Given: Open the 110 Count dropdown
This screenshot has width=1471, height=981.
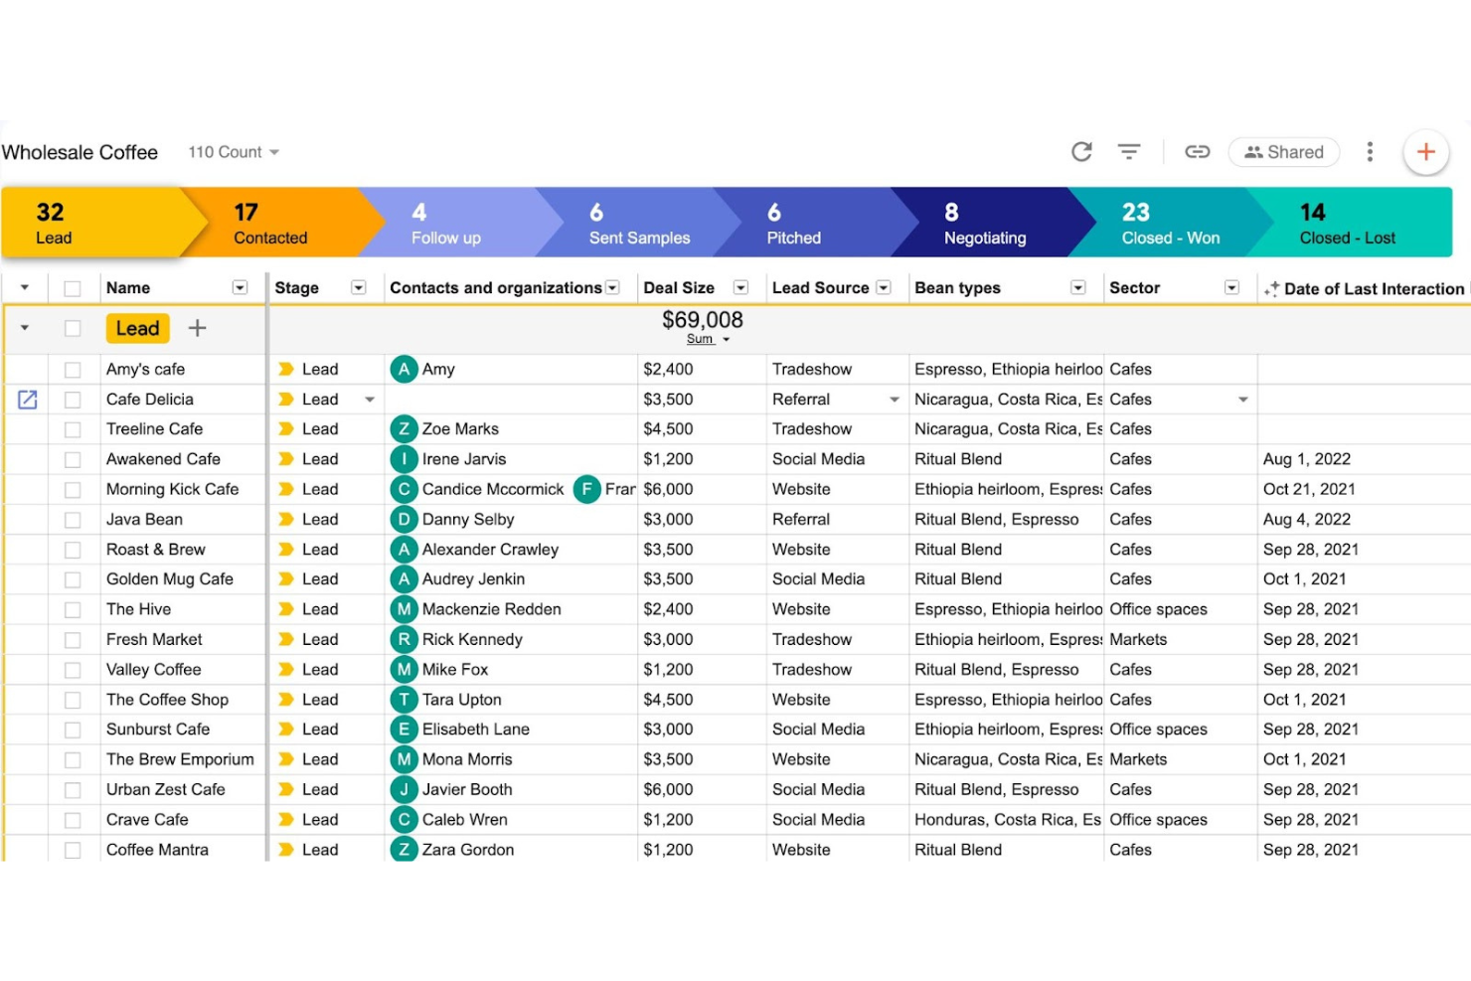Looking at the screenshot, I should click(x=232, y=151).
